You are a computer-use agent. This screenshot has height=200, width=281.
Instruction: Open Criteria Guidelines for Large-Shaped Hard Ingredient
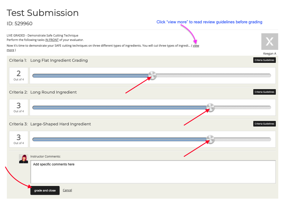264,124
